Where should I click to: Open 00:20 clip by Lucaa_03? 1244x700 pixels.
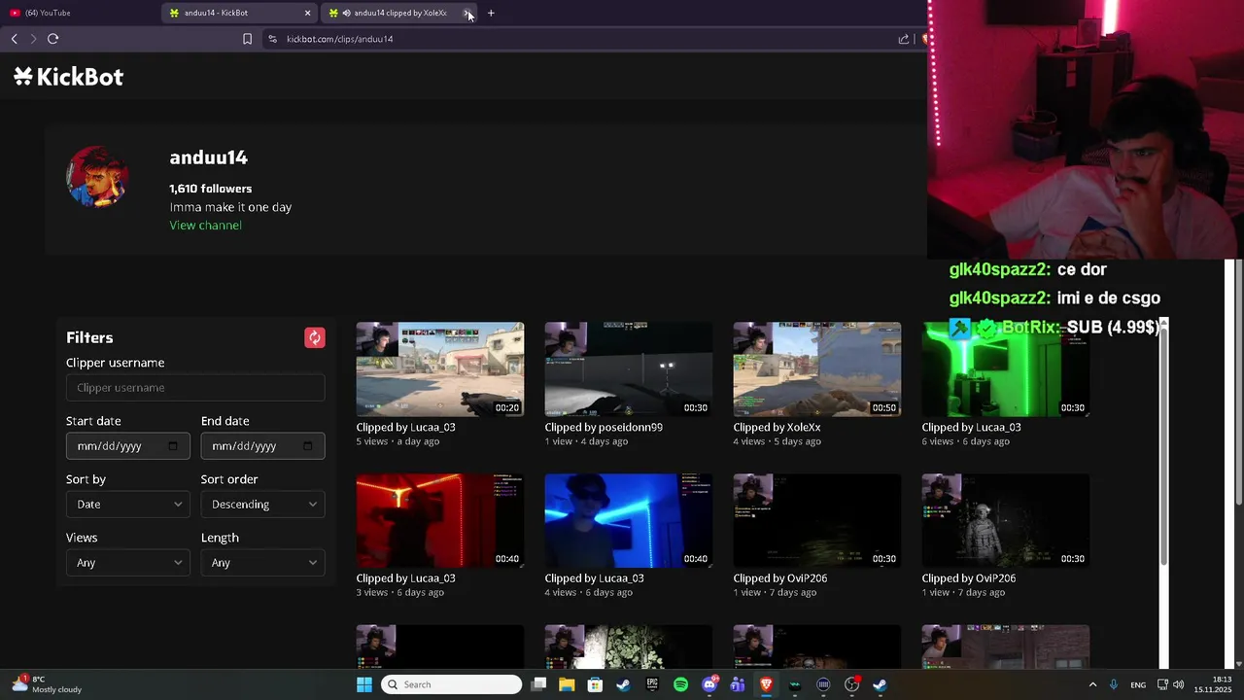(440, 369)
